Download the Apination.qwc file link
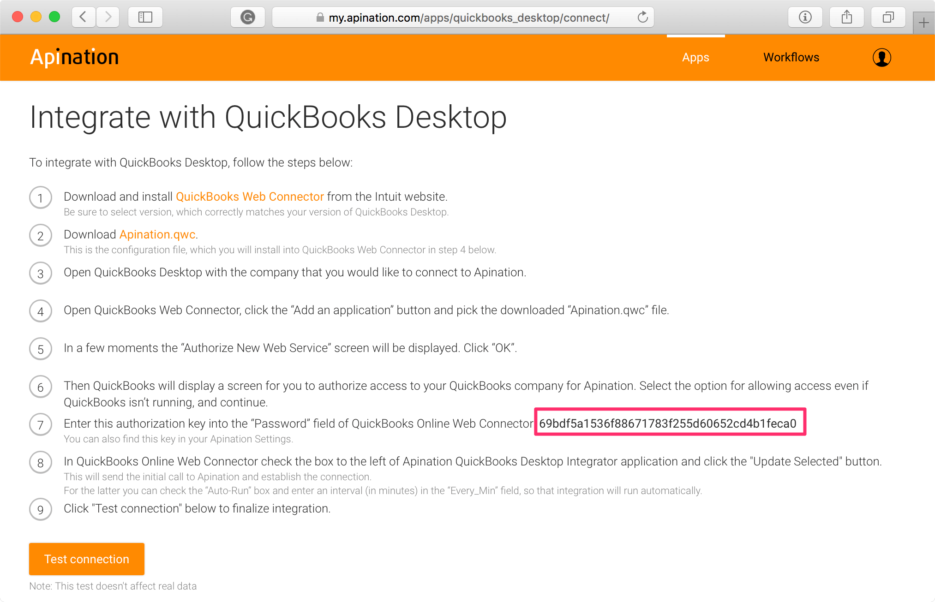935x602 pixels. click(157, 234)
